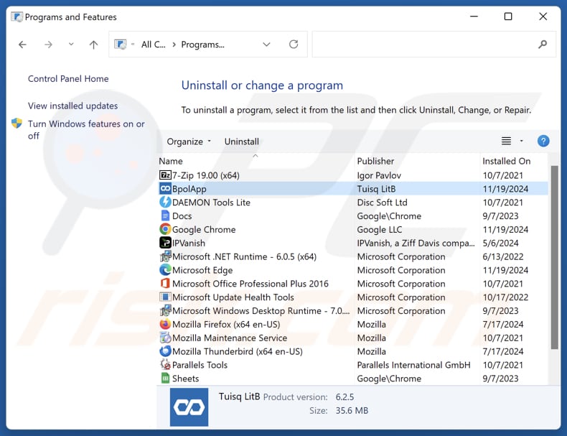Click the vertical scrollbar thumb

coord(554,257)
